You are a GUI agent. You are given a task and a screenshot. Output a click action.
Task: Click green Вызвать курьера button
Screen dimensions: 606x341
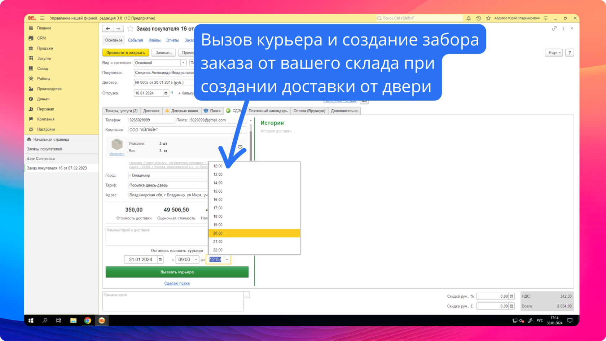[x=177, y=272]
